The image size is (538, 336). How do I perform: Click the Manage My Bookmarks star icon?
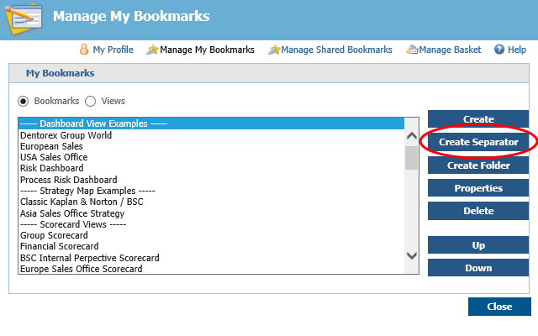(151, 50)
